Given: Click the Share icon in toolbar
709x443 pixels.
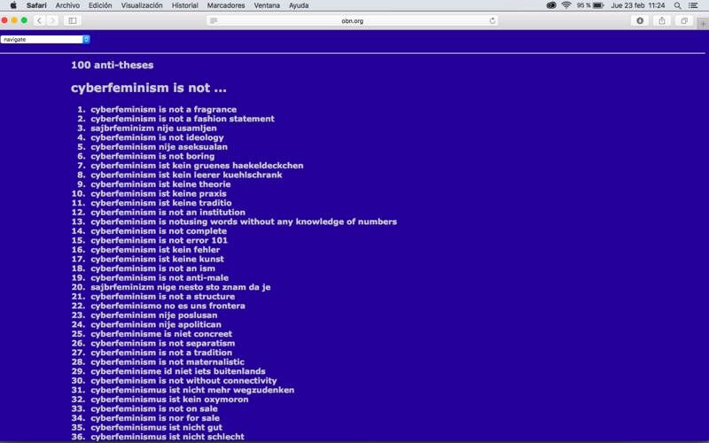Looking at the screenshot, I should coord(662,20).
